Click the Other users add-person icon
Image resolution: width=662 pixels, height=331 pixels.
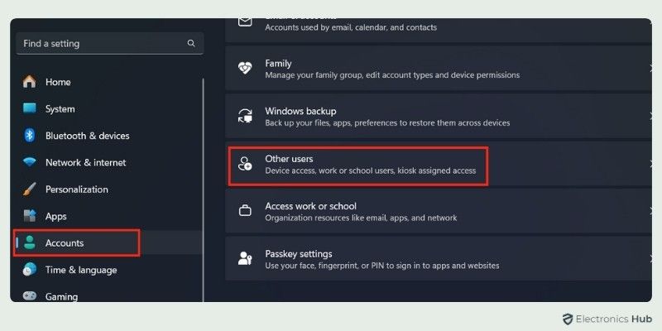click(245, 164)
